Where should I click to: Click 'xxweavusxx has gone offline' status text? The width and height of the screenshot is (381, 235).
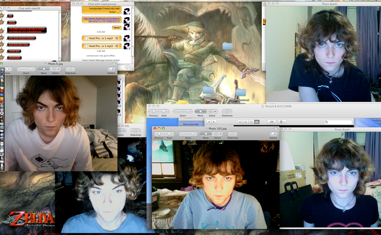[x=100, y=56]
